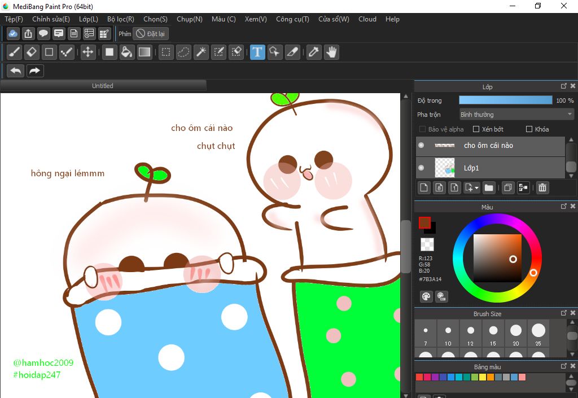Hide the 'cho ôm cái nào' layer

tap(421, 145)
